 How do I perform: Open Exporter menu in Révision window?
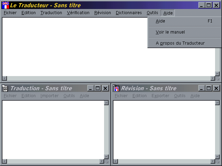click(160, 96)
